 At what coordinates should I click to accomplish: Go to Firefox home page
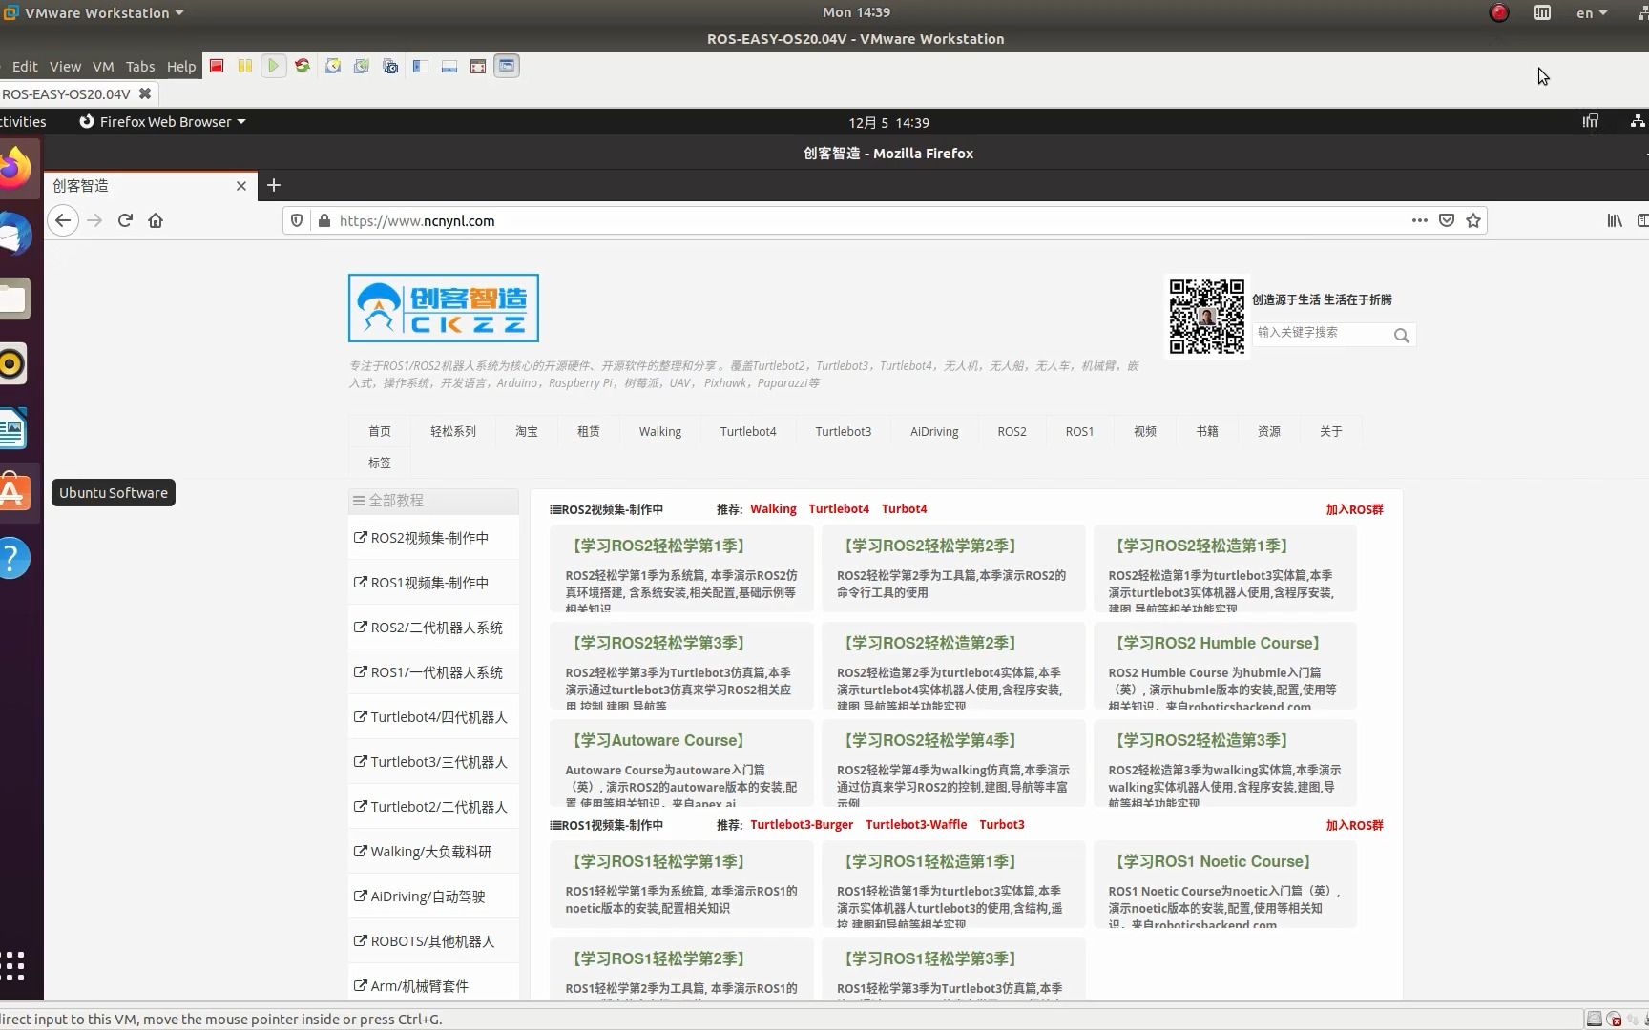click(x=156, y=220)
